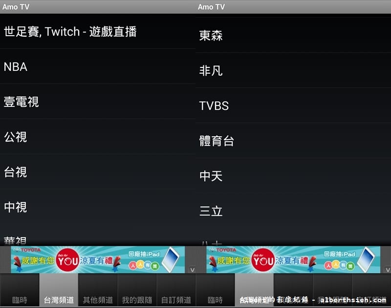
Task: Open Toyota ad banner in right screen
Action: point(293,260)
